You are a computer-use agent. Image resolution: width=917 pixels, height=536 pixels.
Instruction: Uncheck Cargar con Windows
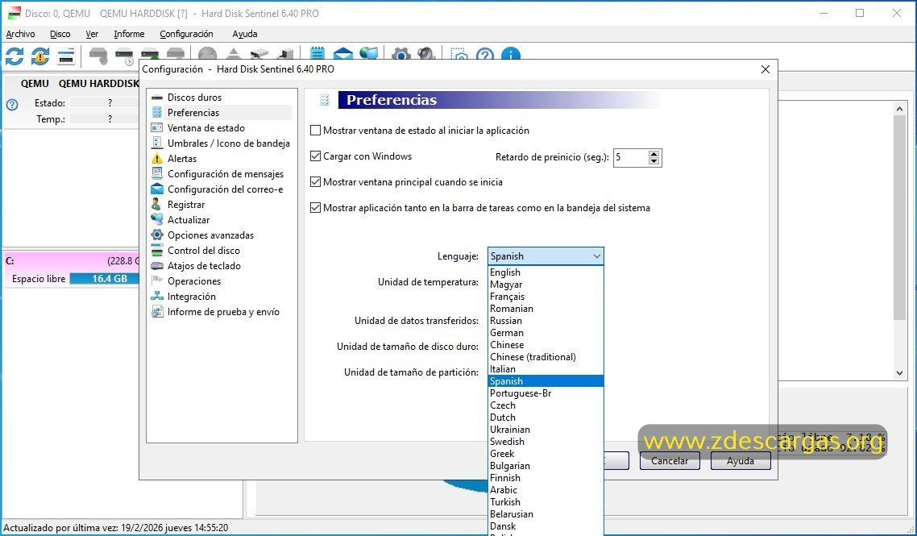tap(315, 156)
